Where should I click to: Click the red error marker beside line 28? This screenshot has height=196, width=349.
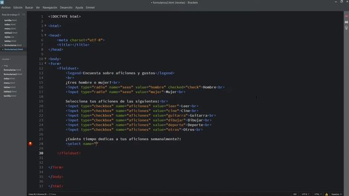click(x=31, y=144)
